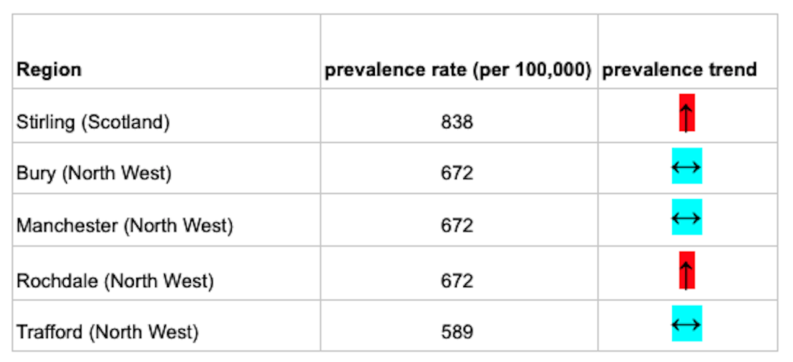Select Manchester's cyan horizontal trend arrow
Screen dimensions: 793x362
point(686,217)
